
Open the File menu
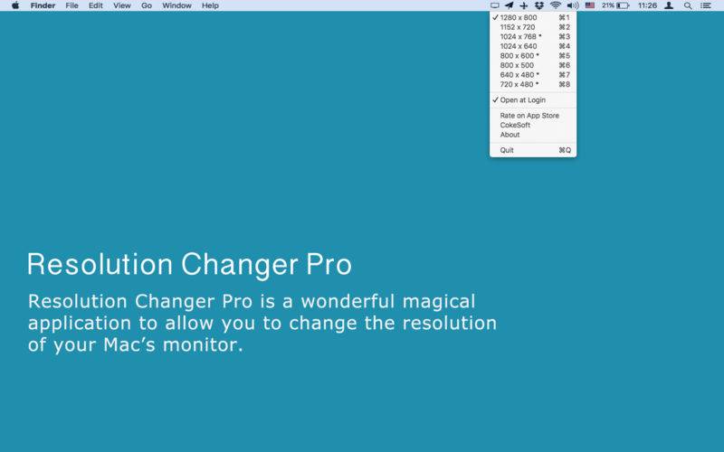(71, 5)
